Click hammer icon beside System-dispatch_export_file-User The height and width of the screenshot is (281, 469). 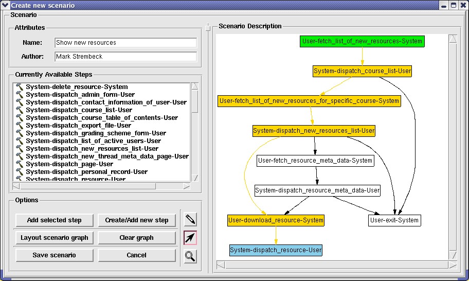[x=20, y=126]
